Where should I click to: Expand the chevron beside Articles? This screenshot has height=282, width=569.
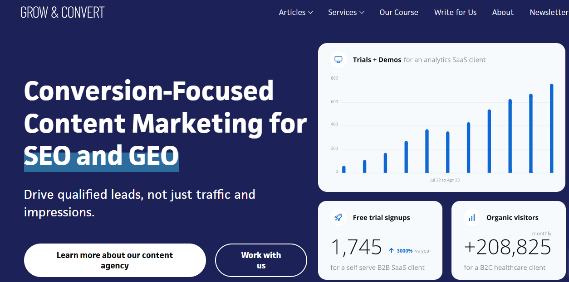311,13
